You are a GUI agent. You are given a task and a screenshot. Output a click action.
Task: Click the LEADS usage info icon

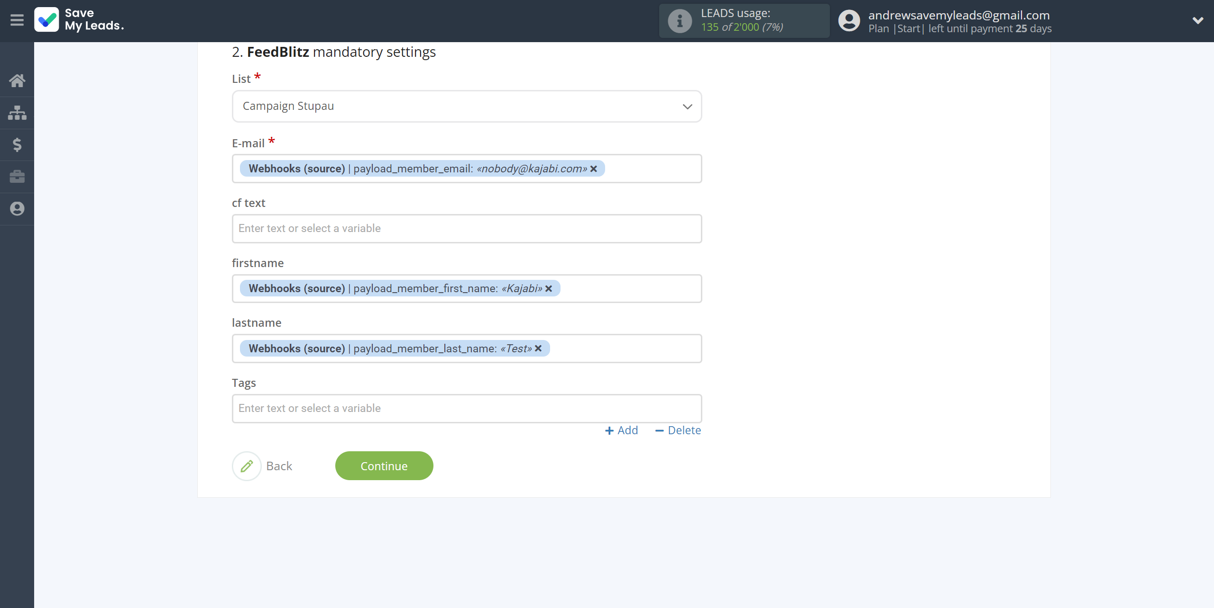click(680, 21)
